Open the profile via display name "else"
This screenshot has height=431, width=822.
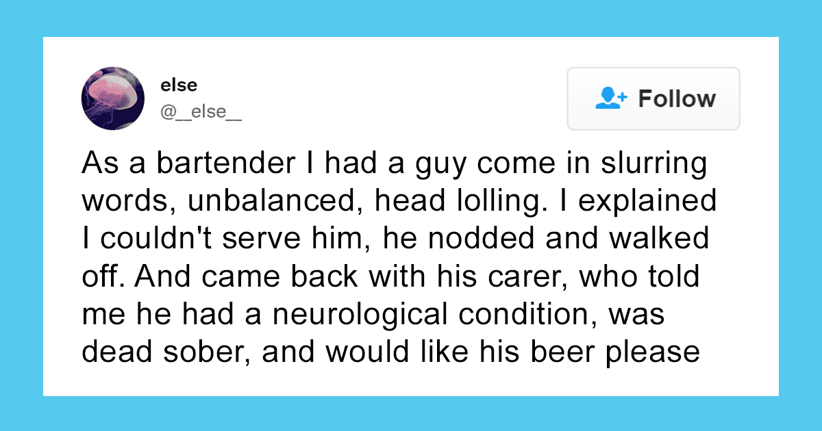pos(179,86)
